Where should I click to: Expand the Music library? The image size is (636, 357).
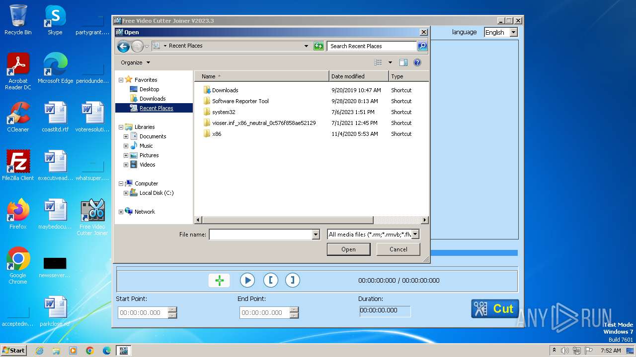[126, 146]
